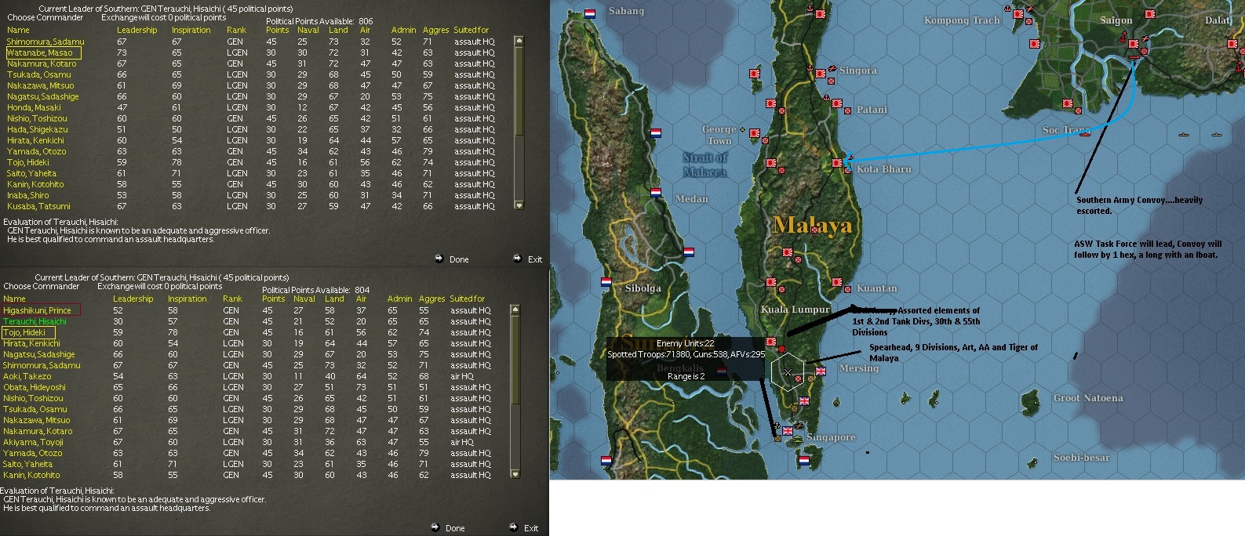Click Exit in the top commander panel
Viewport: 1245px width, 536px height.
[x=528, y=259]
